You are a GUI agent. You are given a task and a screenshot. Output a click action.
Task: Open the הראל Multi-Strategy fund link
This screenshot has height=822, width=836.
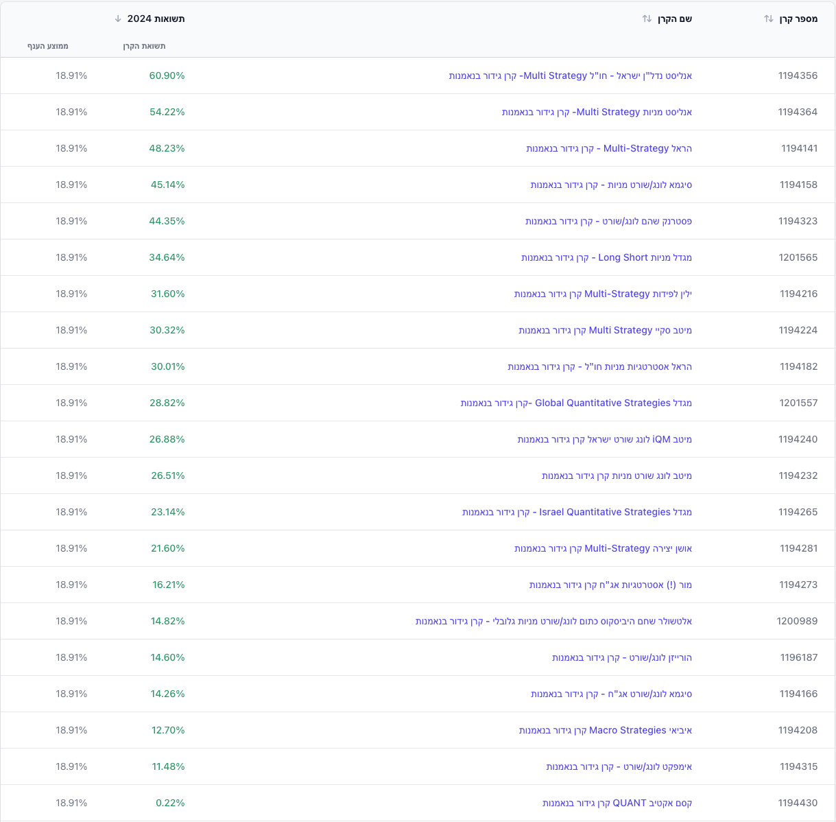coord(608,148)
